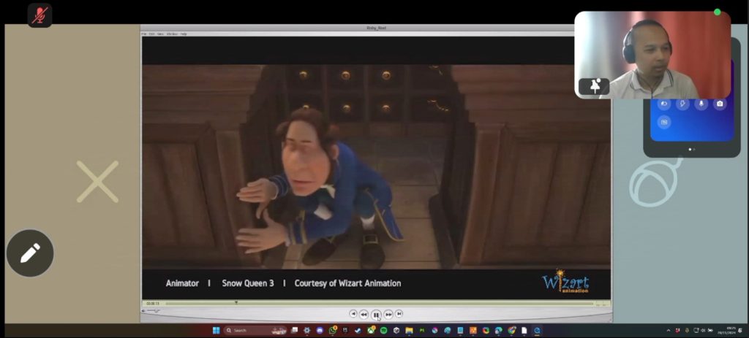Open the File menu of the player
The height and width of the screenshot is (338, 749).
[x=144, y=34]
